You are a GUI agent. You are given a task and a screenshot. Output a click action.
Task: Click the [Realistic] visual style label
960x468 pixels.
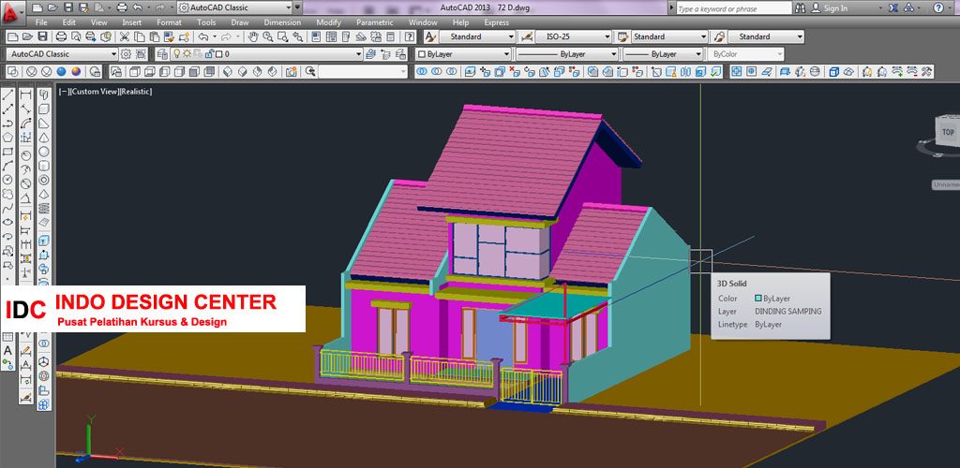click(x=135, y=92)
